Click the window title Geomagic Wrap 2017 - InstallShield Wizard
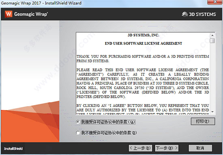The image size is (223, 155). 41,3
